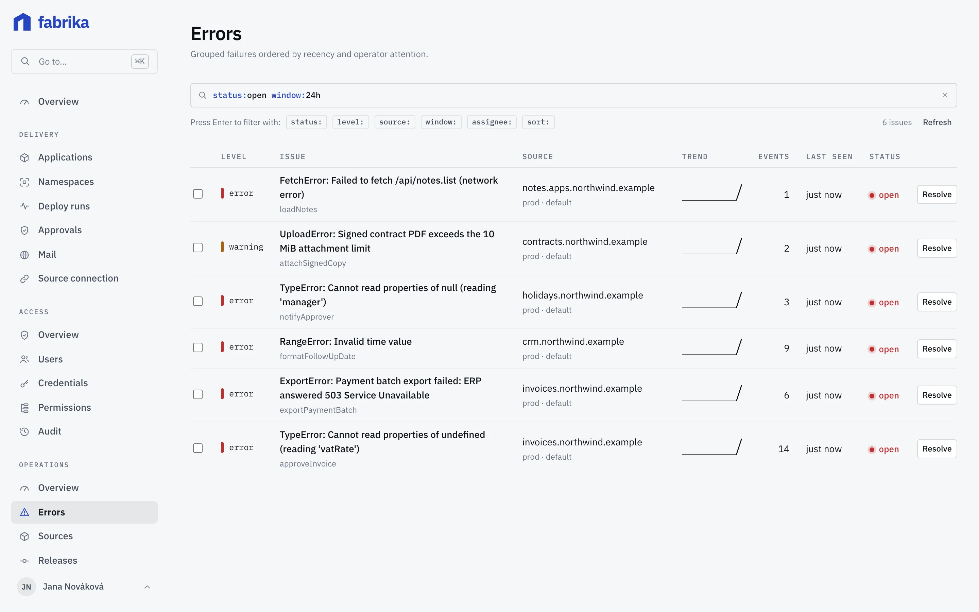Insert the status: filter chip
The width and height of the screenshot is (979, 612).
(306, 122)
